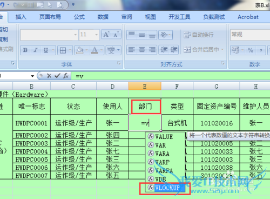The image size is (270, 199).
Task: Open the 页面布局 ribbon tab
Action: coord(50,17)
